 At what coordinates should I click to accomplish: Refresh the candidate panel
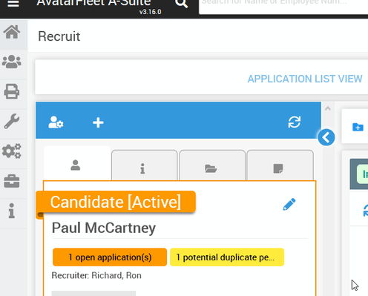tap(295, 122)
